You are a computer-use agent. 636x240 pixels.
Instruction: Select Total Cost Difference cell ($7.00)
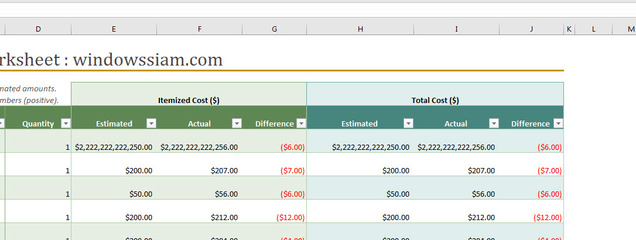pos(531,164)
